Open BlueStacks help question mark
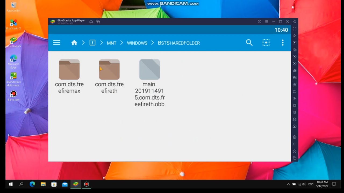 tap(259, 22)
